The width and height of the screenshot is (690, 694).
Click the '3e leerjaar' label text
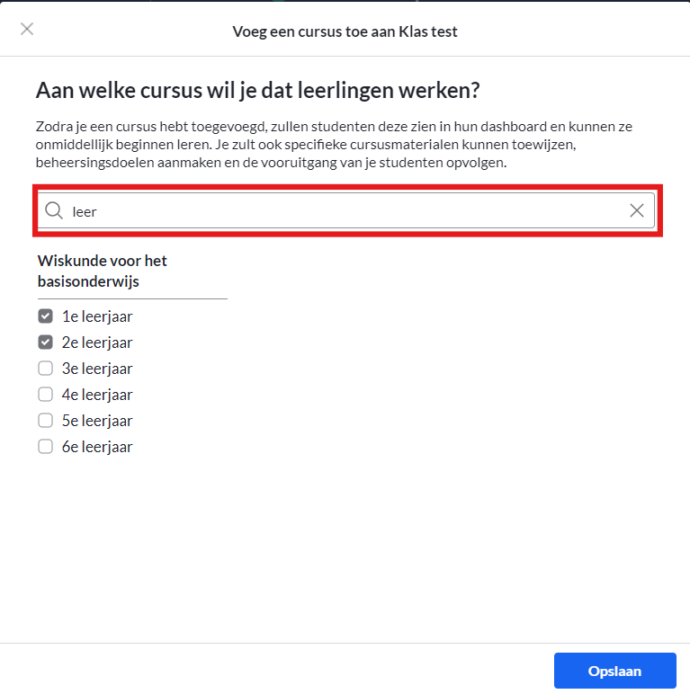97,369
